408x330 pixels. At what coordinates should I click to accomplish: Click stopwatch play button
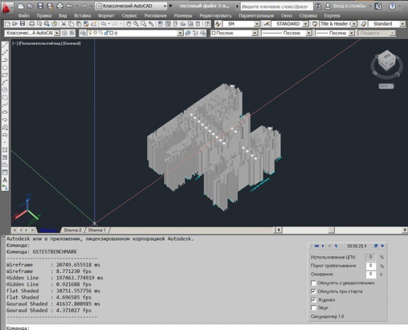(323, 246)
